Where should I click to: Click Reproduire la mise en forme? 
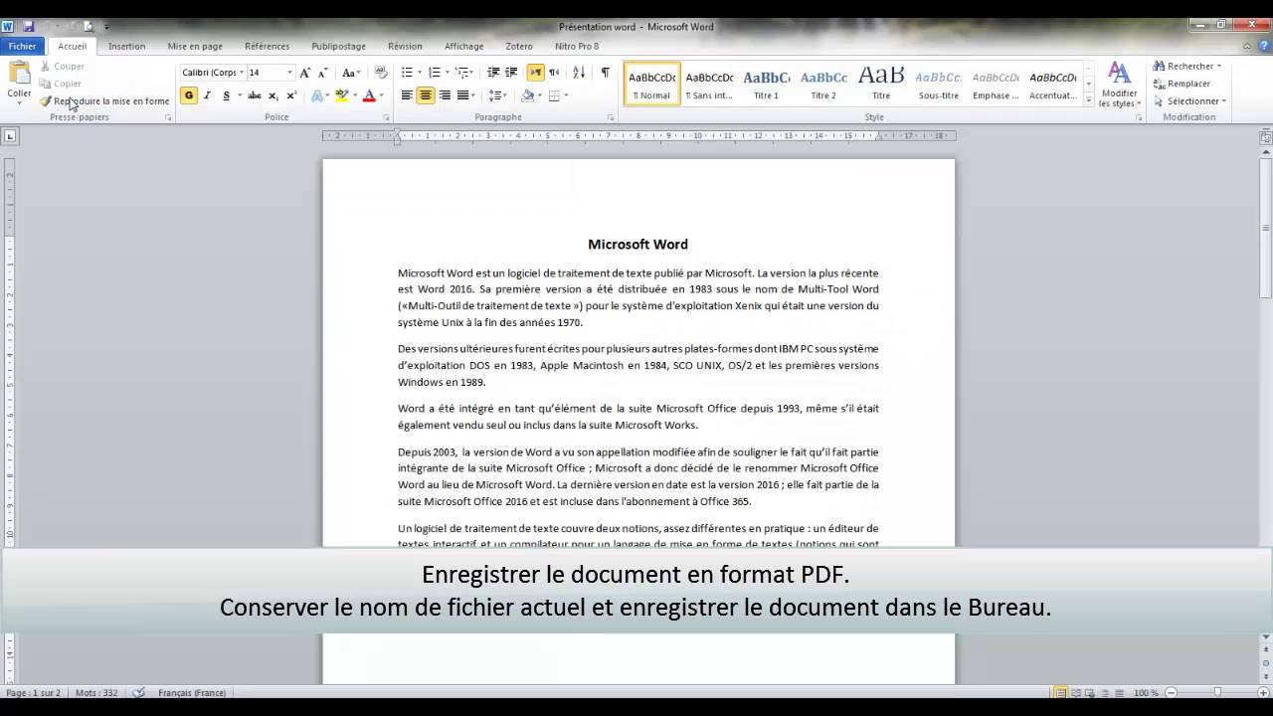pyautogui.click(x=104, y=100)
